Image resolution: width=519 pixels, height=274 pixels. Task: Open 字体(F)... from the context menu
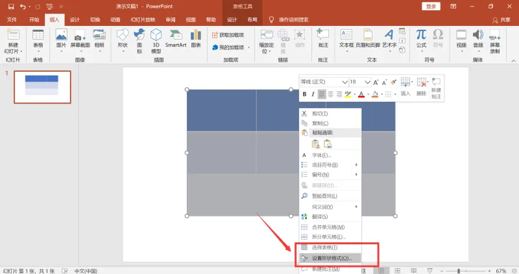point(330,155)
